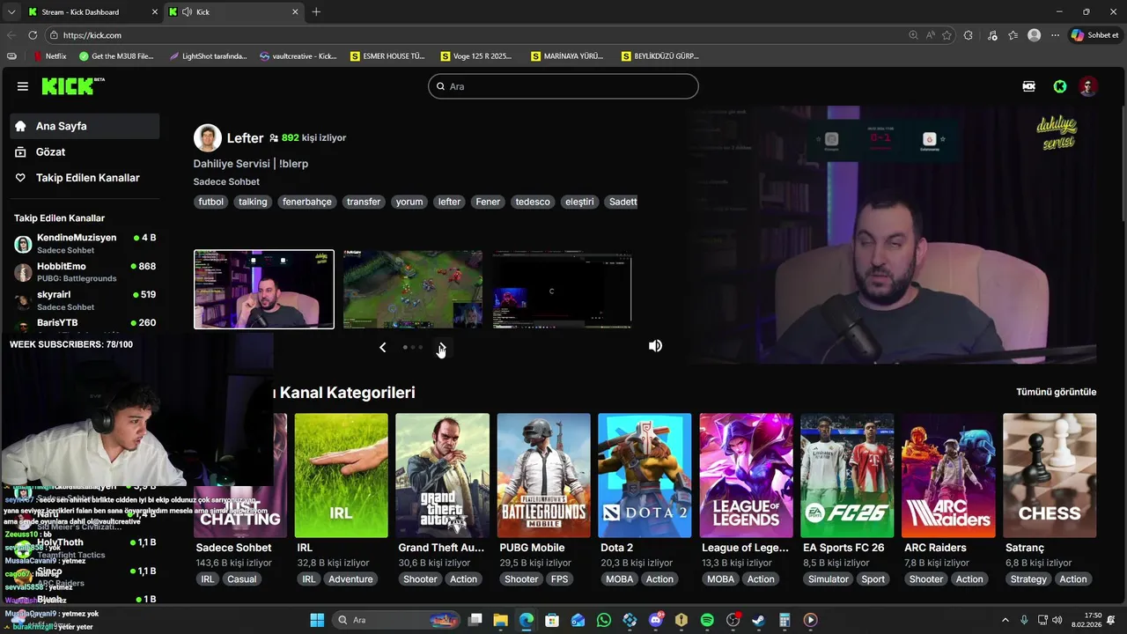Open the Lefter channel name link
1127x634 pixels.
(x=245, y=138)
